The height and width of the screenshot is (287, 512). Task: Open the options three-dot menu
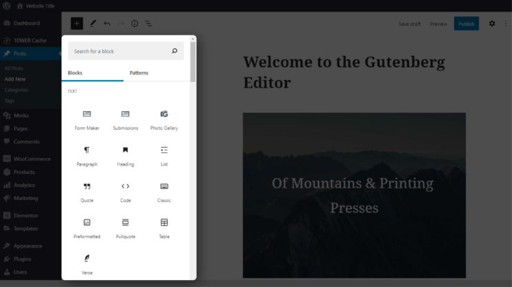(x=506, y=23)
